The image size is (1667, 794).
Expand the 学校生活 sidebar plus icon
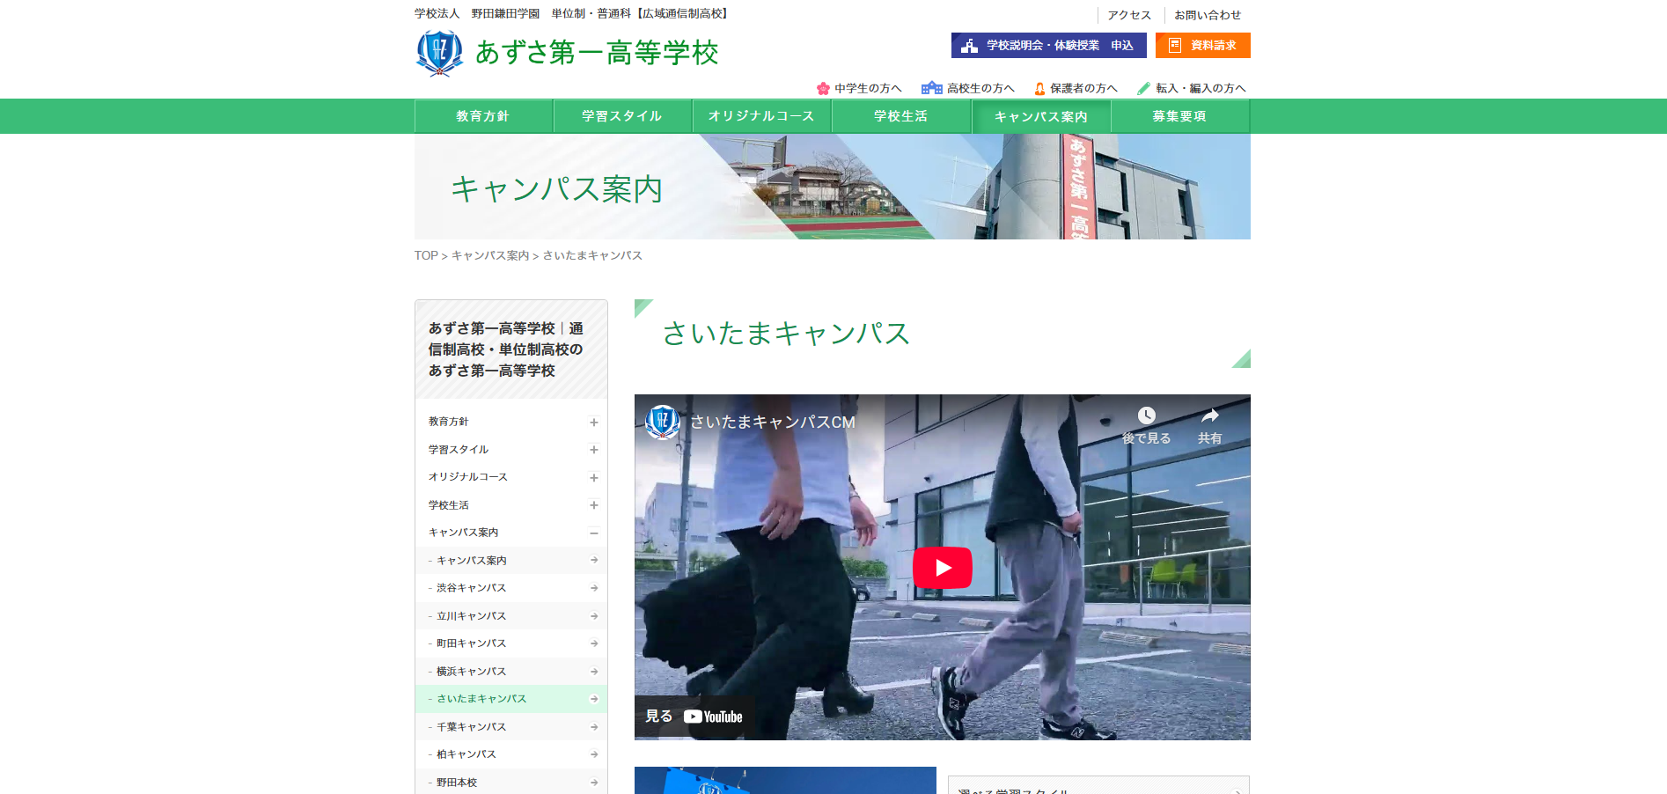tap(594, 505)
